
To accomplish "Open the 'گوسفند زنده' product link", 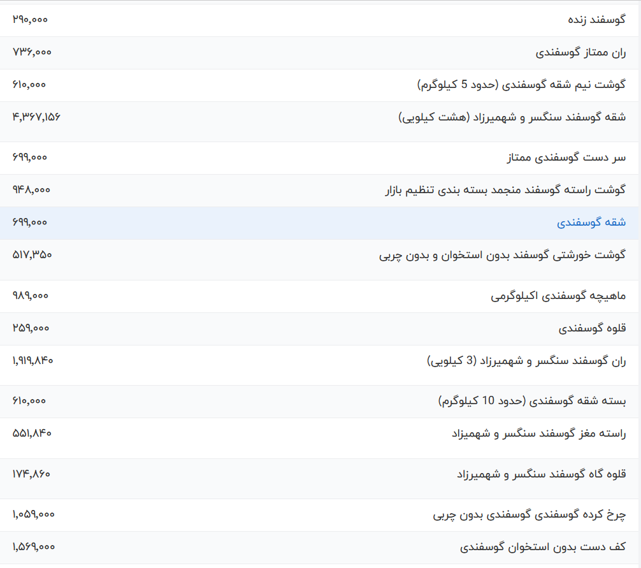I will (596, 20).
